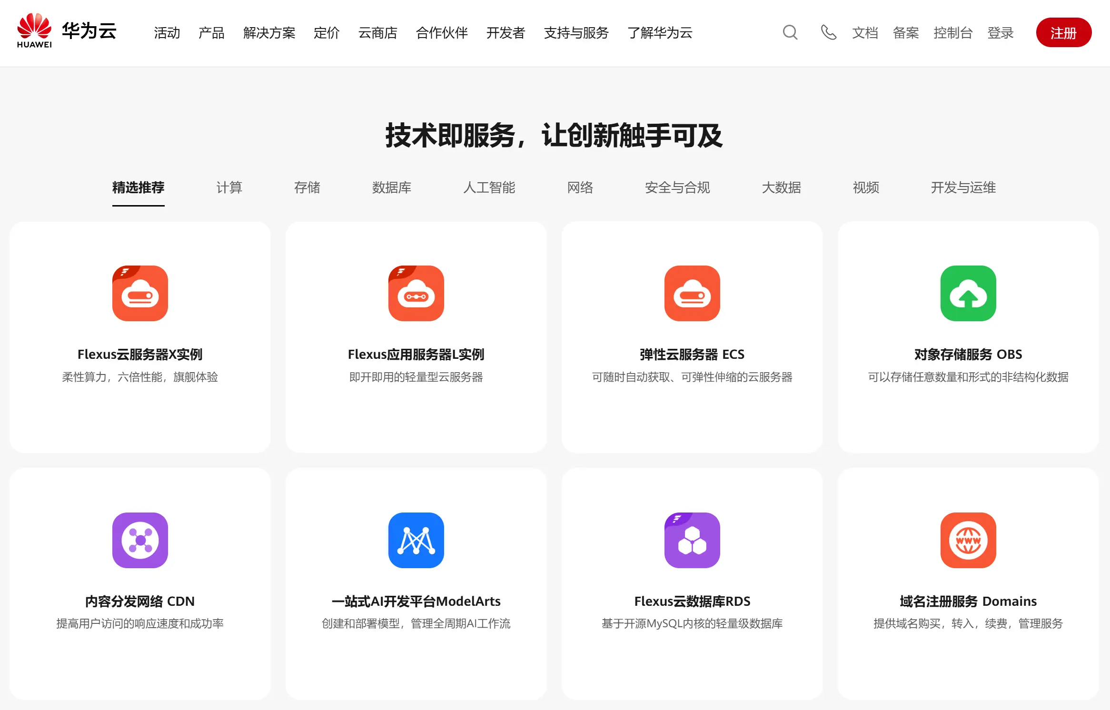Go to the 控制台 link
Screen dimensions: 1110x710
953,33
